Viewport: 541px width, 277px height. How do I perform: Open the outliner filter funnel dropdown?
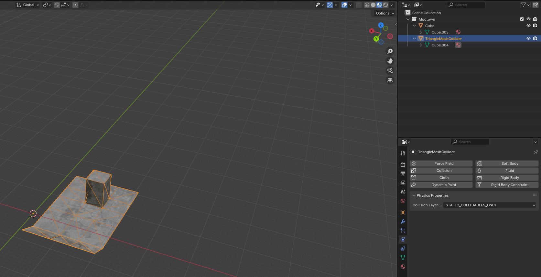[x=525, y=5]
